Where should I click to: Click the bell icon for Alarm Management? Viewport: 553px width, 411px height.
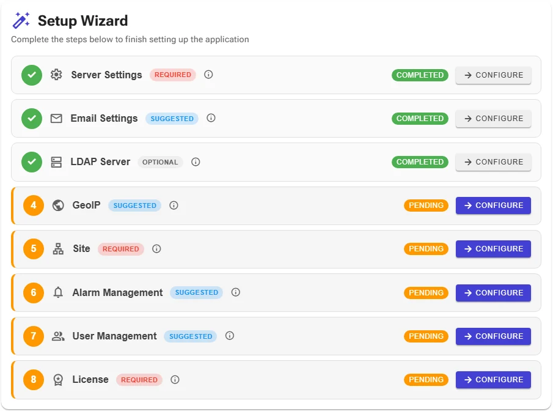click(x=58, y=292)
